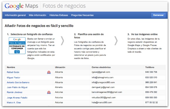Click the trusted photographer badge image

(x=17, y=46)
